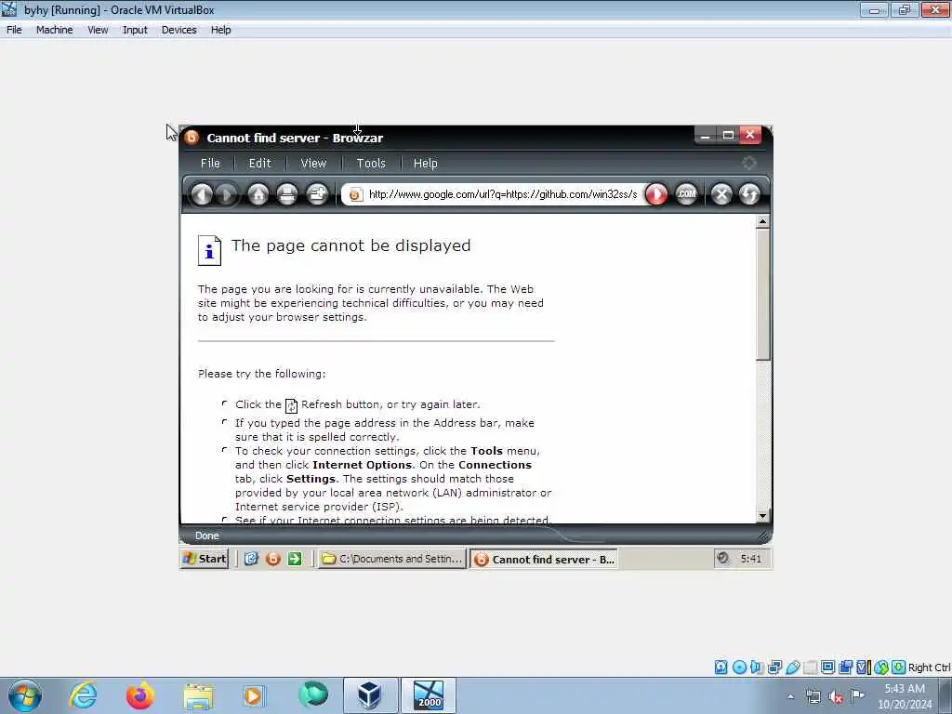
Task: Open VirtualBox Devices menu
Action: click(x=178, y=30)
